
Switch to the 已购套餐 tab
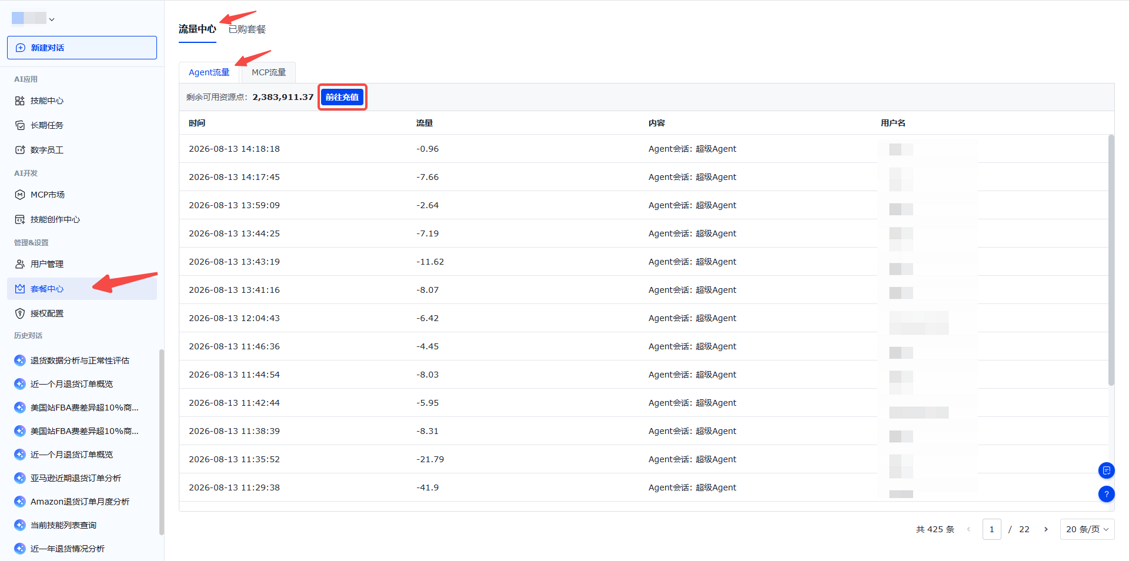click(247, 29)
